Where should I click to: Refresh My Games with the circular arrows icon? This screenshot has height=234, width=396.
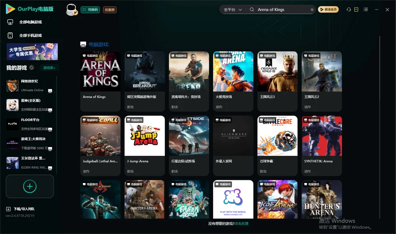(32, 68)
